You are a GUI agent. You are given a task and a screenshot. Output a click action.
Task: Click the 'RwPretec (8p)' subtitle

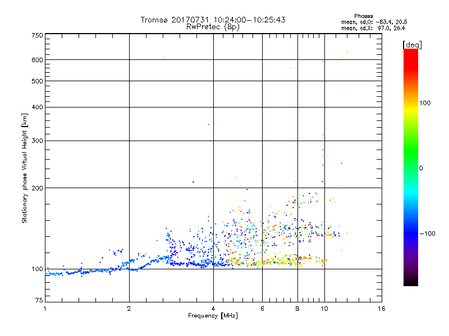point(213,27)
